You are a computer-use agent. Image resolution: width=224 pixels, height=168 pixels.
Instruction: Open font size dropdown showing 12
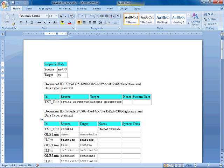56,16
